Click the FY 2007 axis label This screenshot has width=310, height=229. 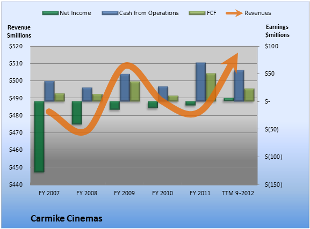49,193
